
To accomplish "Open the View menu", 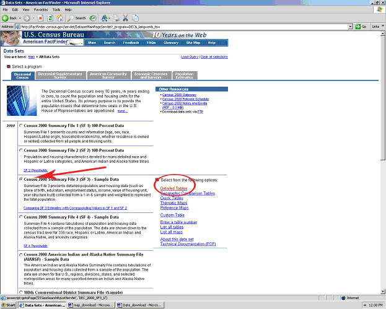I will [26, 10].
